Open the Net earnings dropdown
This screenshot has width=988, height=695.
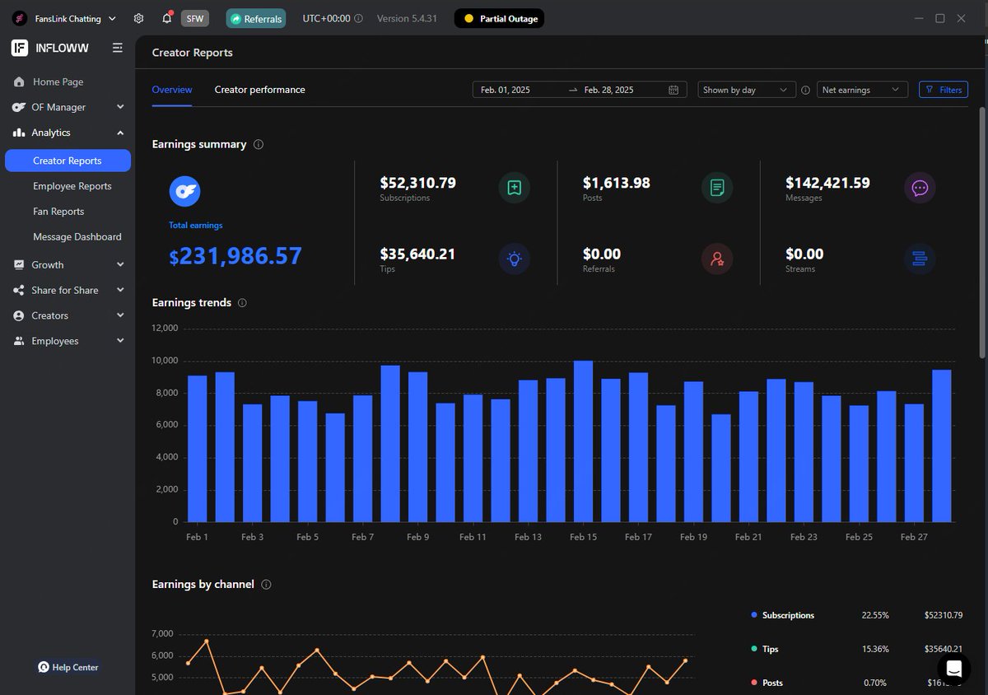point(861,90)
